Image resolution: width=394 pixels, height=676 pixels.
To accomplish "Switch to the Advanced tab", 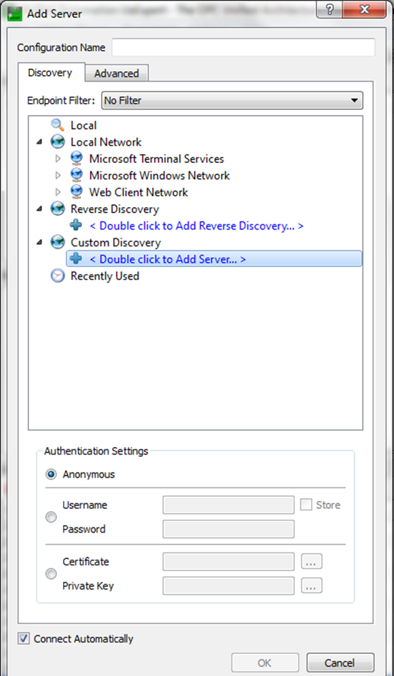I will (116, 73).
